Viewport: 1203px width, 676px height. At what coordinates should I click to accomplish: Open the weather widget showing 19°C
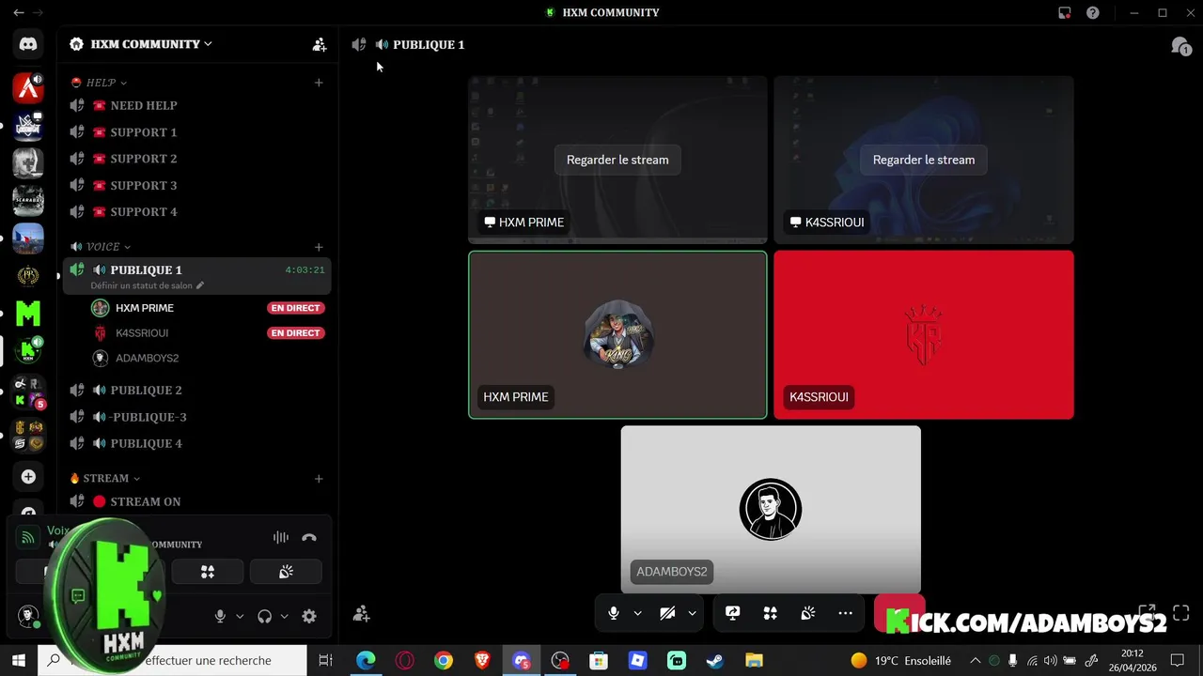point(900,661)
